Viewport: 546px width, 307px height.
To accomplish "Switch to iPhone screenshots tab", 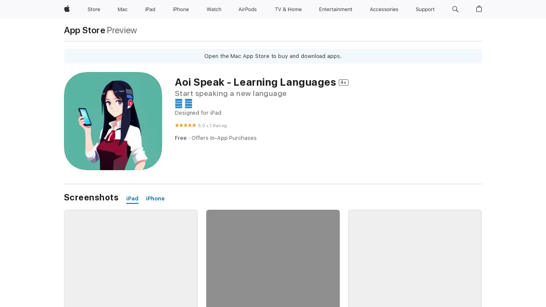I will point(155,199).
